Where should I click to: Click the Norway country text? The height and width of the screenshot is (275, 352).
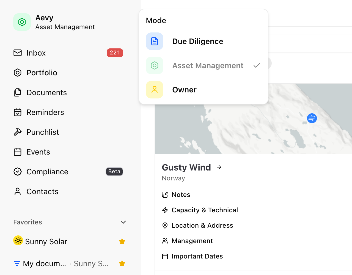click(x=174, y=178)
